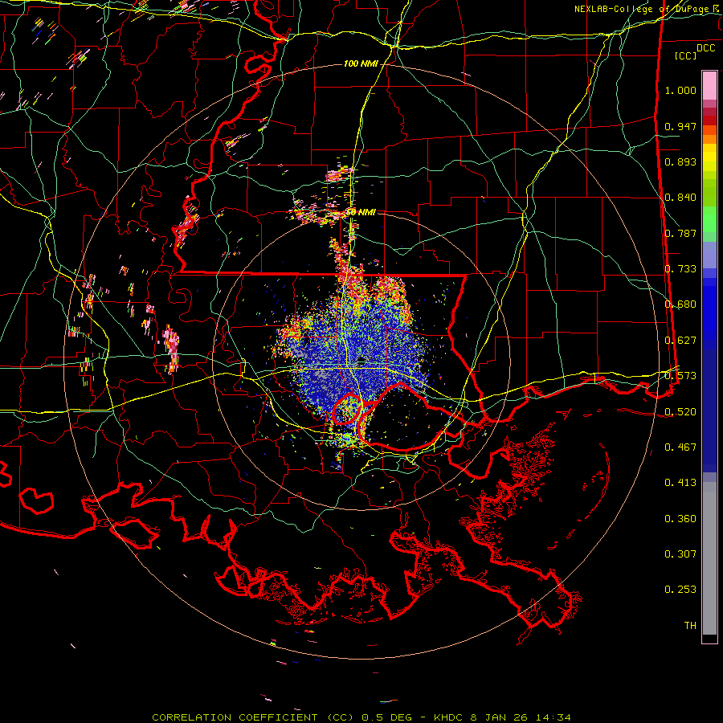The width and height of the screenshot is (723, 723).
Task: Select the 0.520 colorbar value
Action: pyautogui.click(x=680, y=412)
